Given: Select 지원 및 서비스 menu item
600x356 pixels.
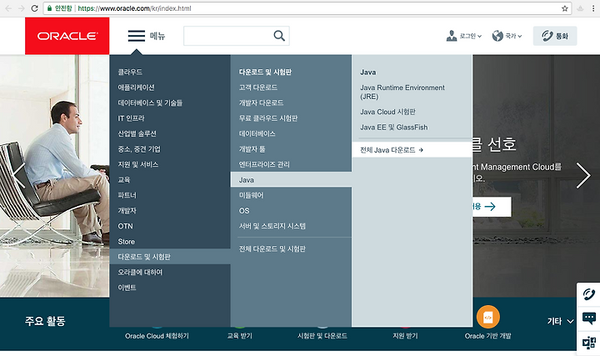Looking at the screenshot, I should click(138, 164).
